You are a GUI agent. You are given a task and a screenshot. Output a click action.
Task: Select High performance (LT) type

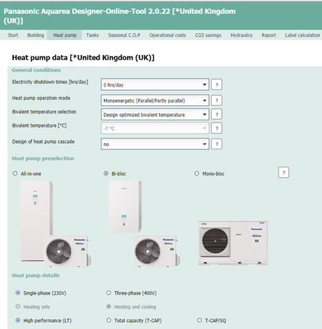18,320
